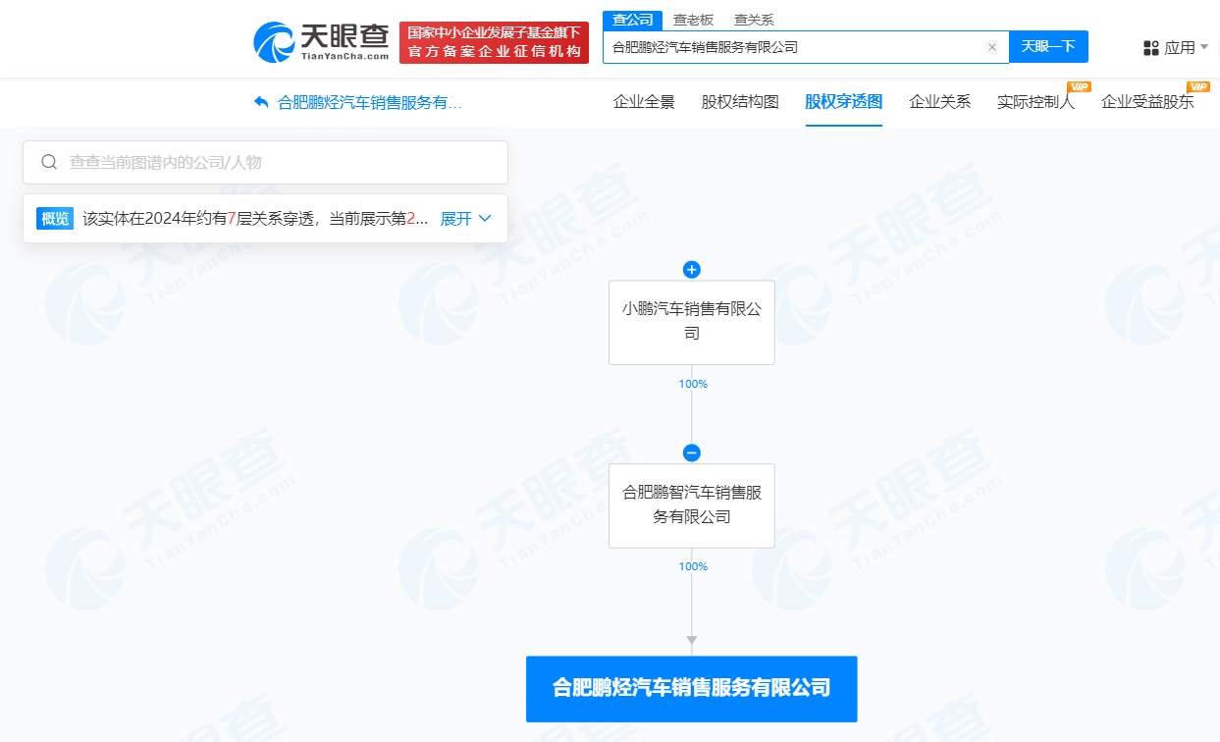Open the TianYanCha logo homepage
The width and height of the screenshot is (1220, 742).
[x=321, y=42]
